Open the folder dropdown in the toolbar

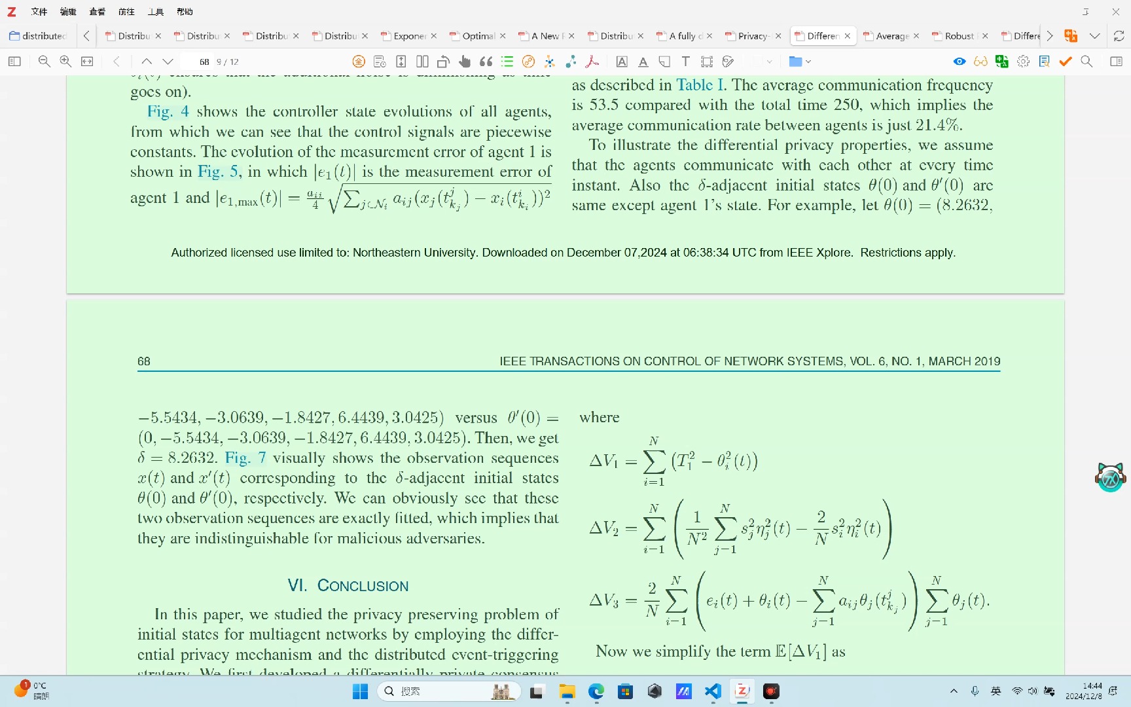(x=800, y=61)
